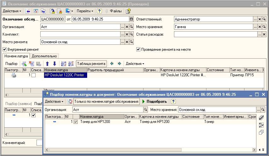Click the Подобрать button
Screen dimensions: 269x156
pos(155,101)
